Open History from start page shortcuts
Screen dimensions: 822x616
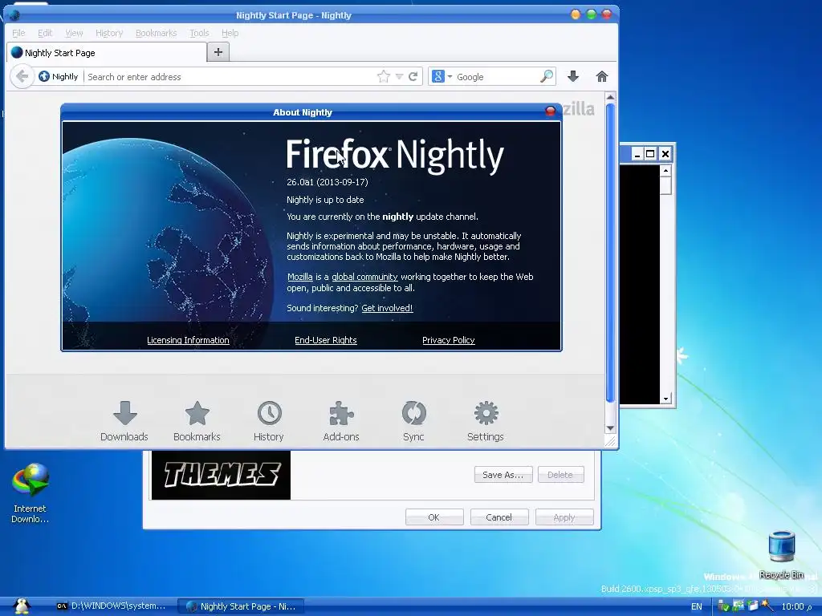(269, 422)
